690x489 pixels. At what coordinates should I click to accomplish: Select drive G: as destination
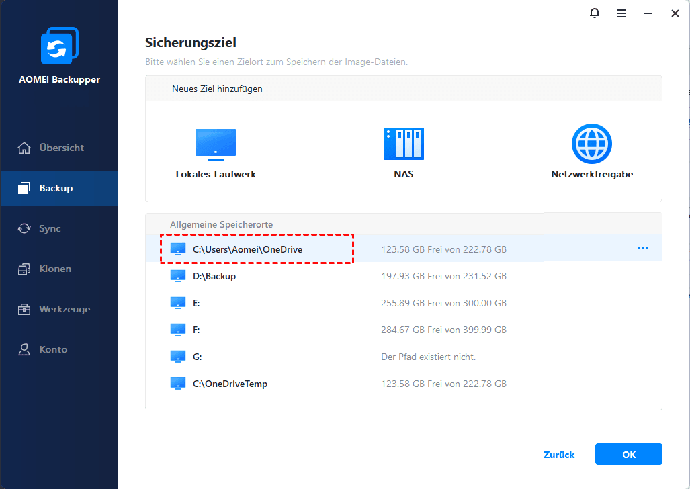[x=404, y=357]
